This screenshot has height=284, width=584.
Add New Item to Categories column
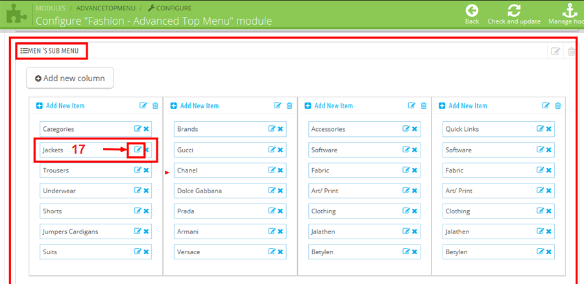(60, 106)
